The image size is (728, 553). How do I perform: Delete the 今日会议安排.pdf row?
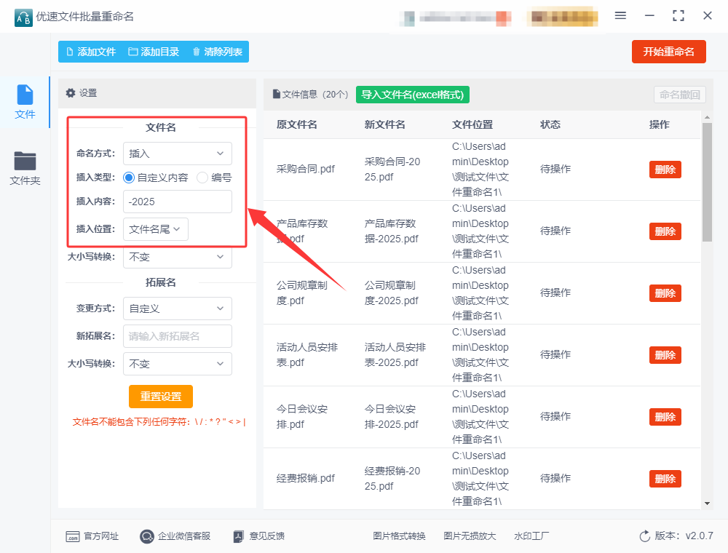point(665,417)
